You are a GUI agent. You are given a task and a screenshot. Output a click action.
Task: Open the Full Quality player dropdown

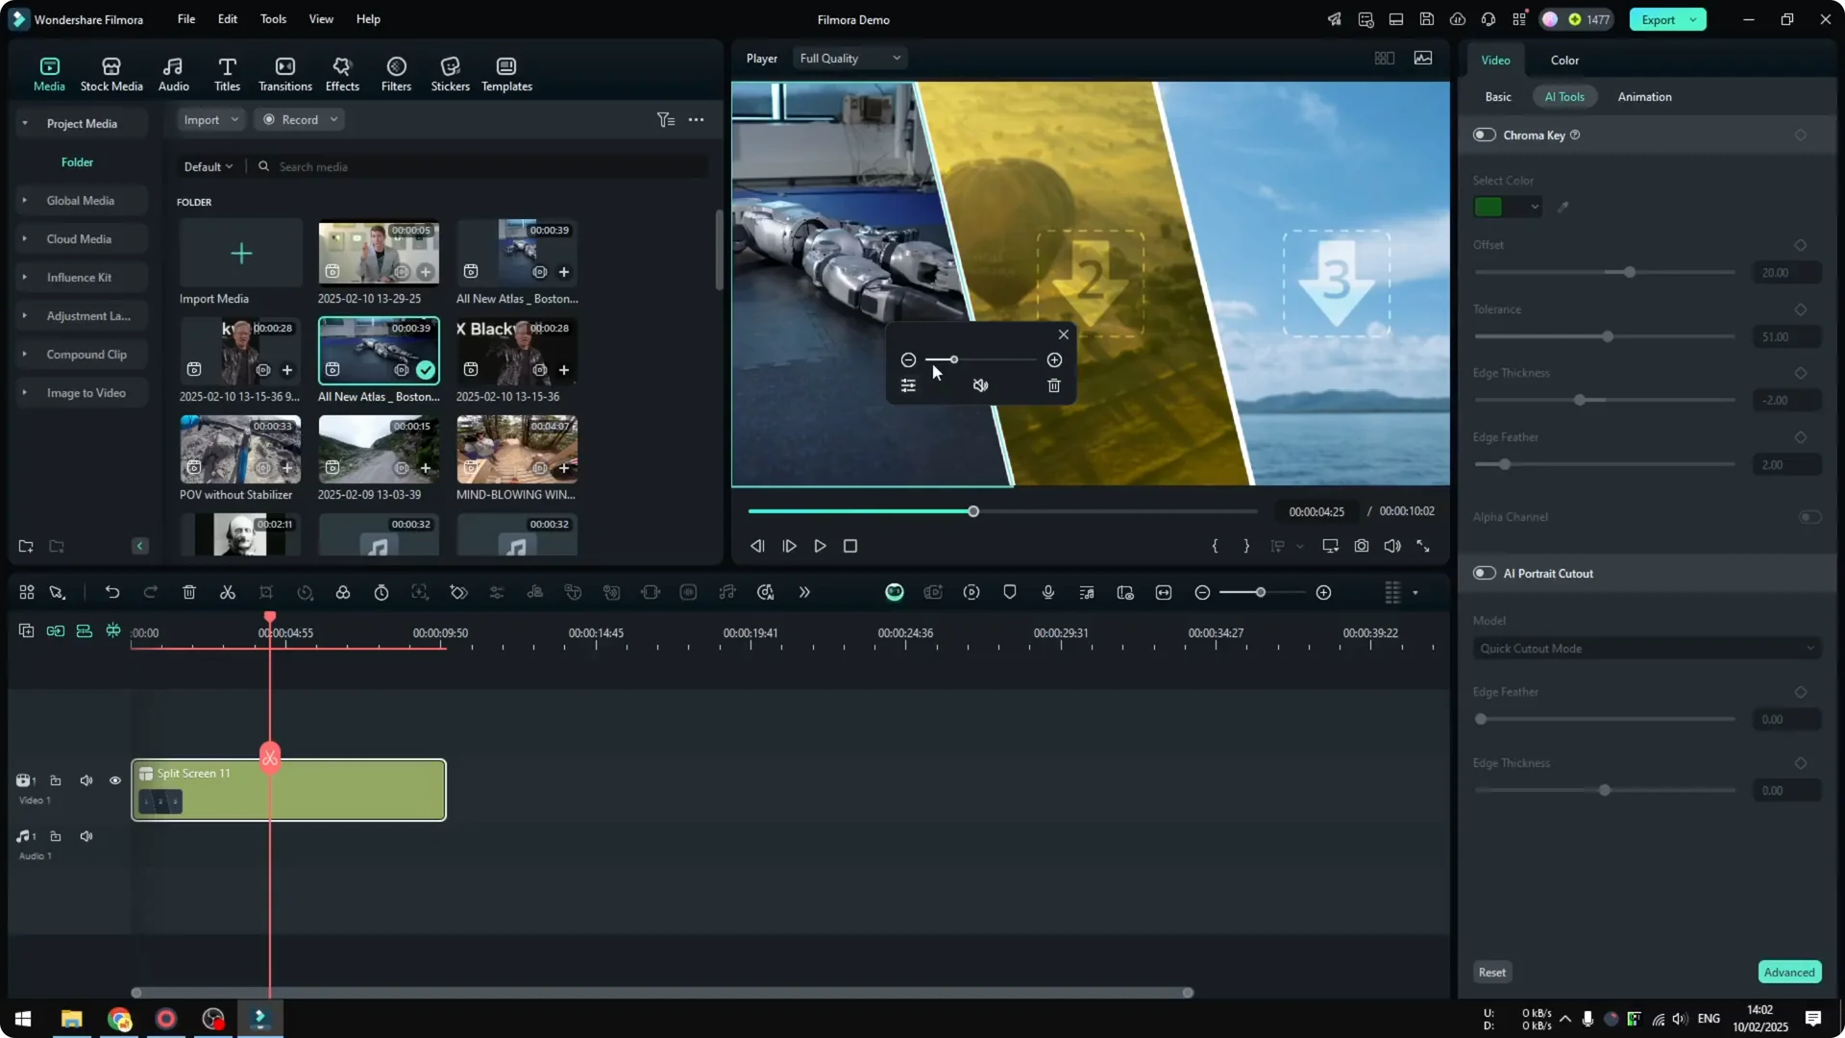point(850,59)
